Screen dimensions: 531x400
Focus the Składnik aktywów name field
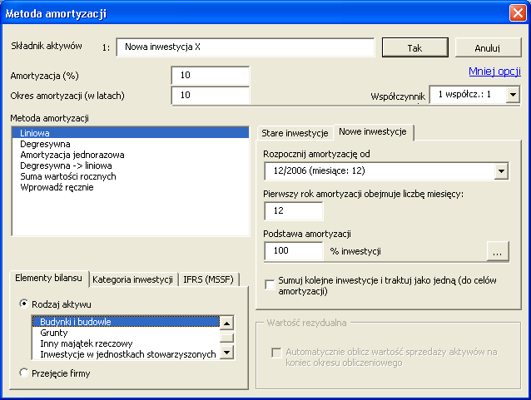tap(246, 47)
